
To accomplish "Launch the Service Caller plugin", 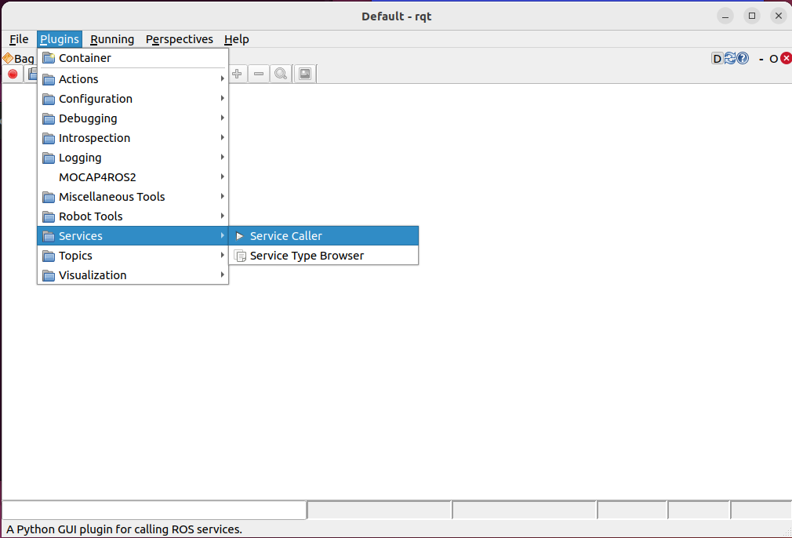I will coord(324,236).
